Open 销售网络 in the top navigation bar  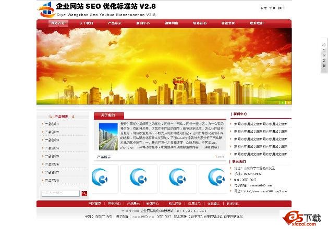tap(172, 23)
